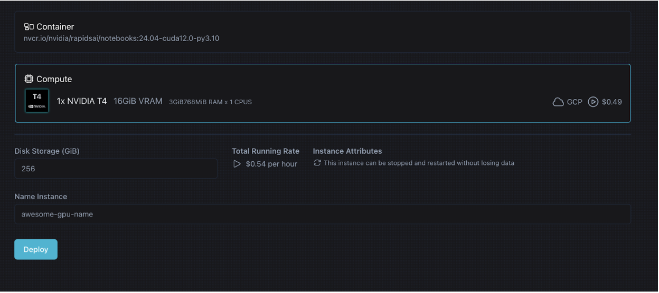The width and height of the screenshot is (659, 293).
Task: Click the '$0.49' price text
Action: pyautogui.click(x=612, y=102)
